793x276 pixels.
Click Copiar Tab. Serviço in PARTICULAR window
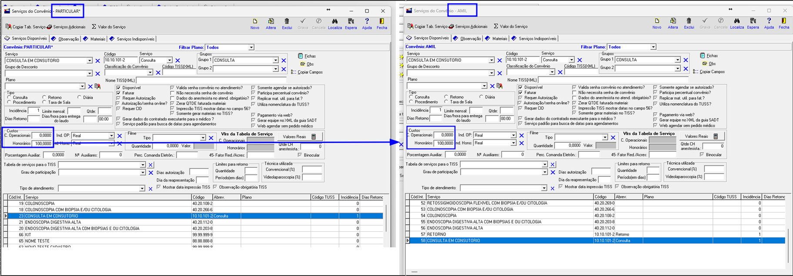point(26,27)
